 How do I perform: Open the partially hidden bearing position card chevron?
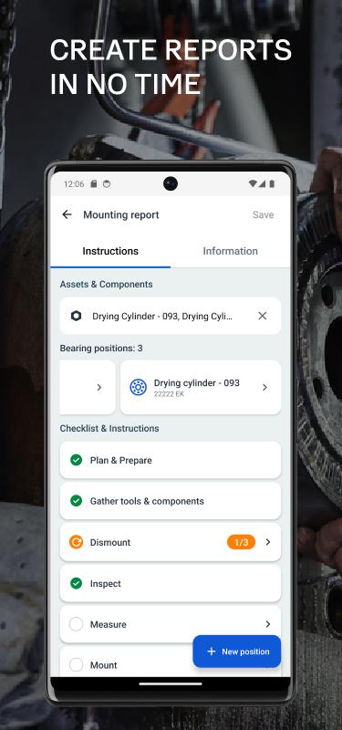click(x=99, y=387)
